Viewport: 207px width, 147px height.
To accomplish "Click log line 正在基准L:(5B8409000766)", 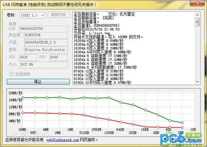I will [x=97, y=25].
